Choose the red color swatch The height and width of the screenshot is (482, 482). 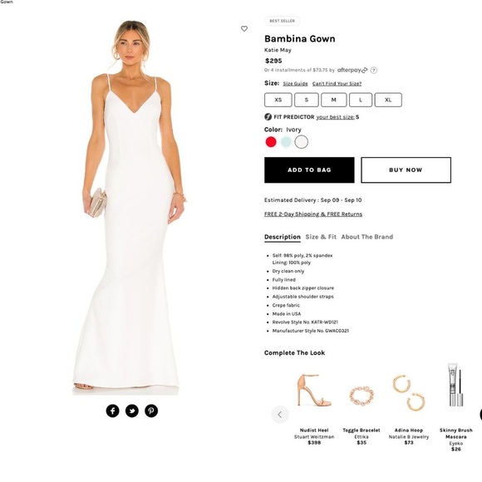pos(271,142)
